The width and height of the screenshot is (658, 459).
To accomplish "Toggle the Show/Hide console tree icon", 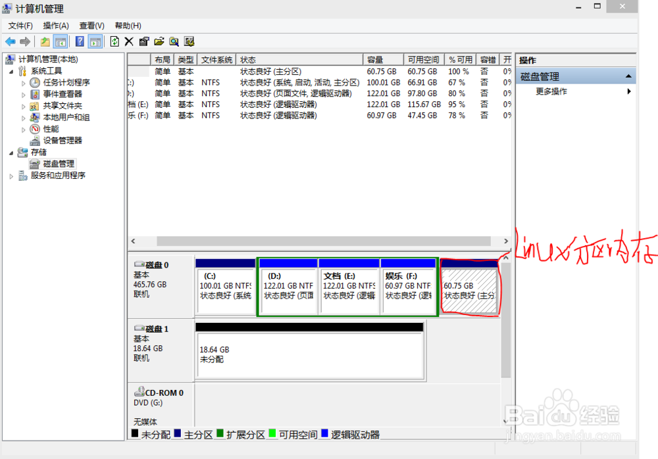I will tap(61, 41).
